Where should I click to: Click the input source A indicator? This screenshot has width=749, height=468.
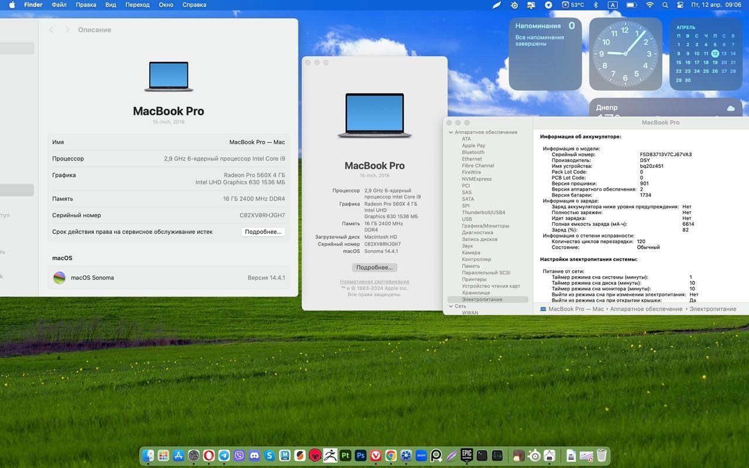[x=613, y=5]
